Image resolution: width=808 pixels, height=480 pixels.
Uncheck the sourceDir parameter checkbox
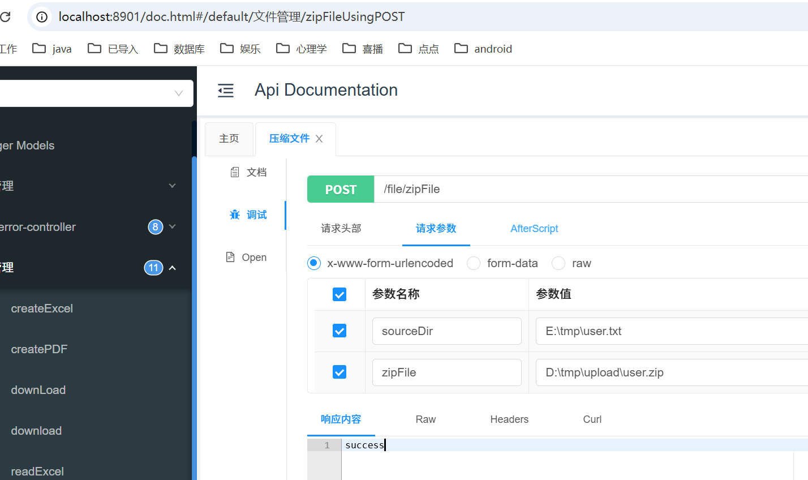(339, 331)
